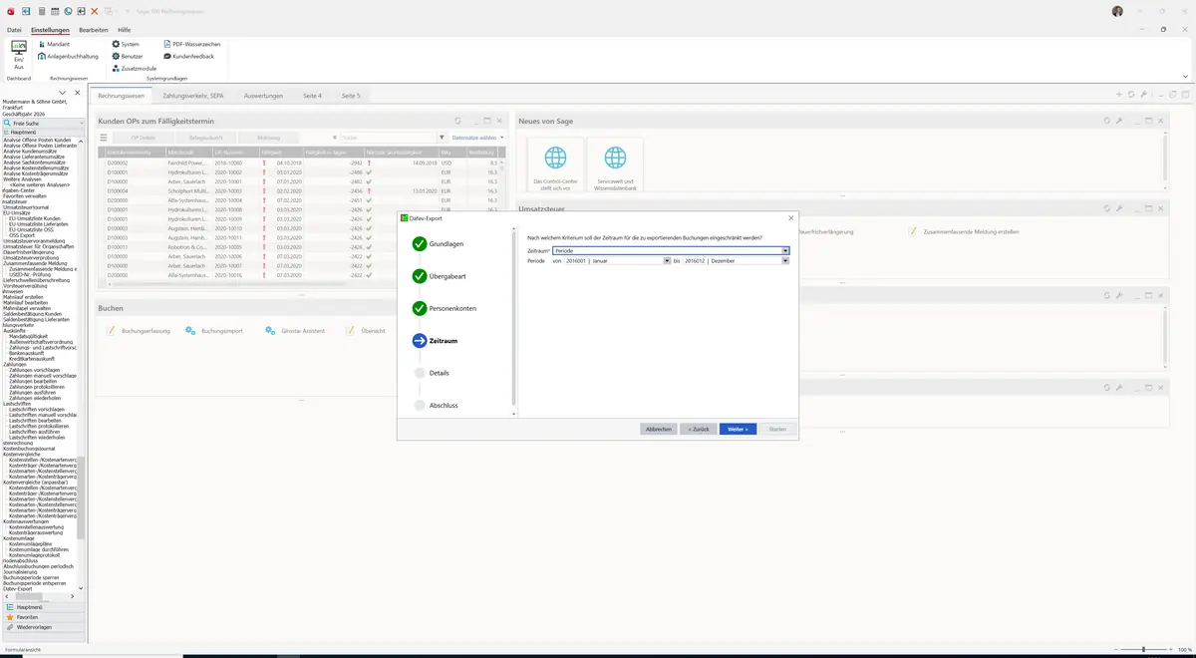Click the filter funnel icon in Kunden OPs

pyautogui.click(x=442, y=138)
